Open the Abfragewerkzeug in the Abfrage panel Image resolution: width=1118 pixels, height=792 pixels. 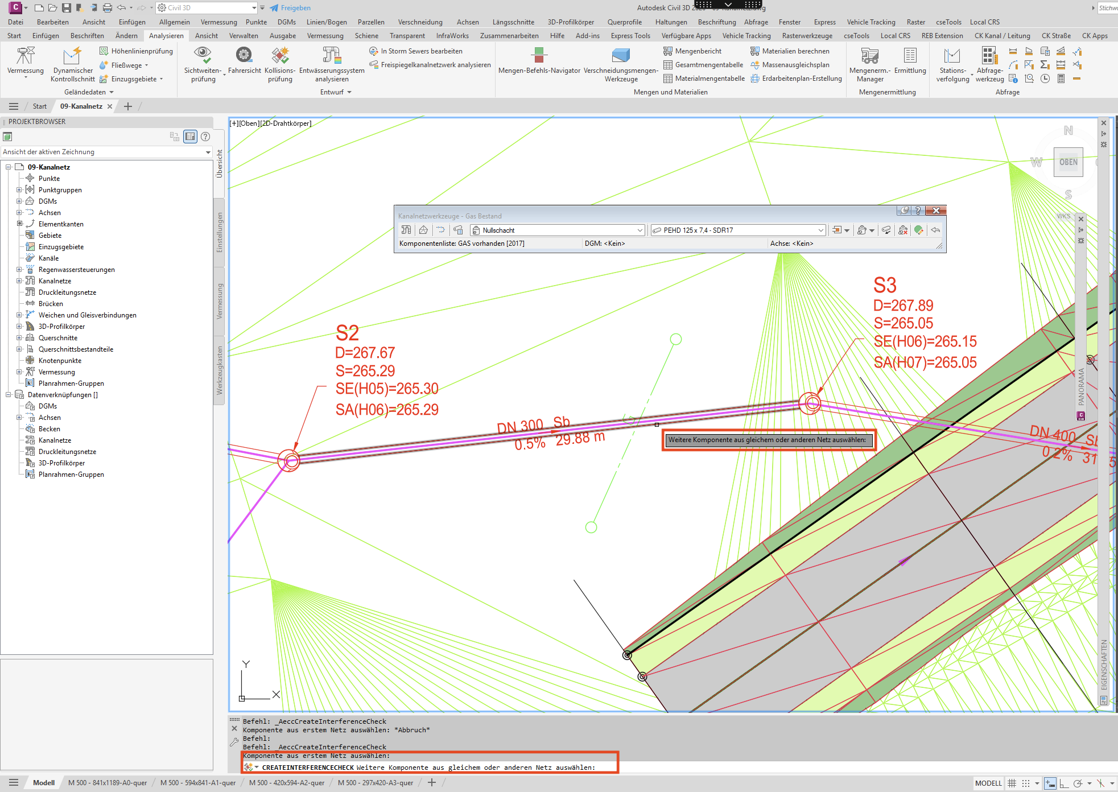pyautogui.click(x=989, y=64)
